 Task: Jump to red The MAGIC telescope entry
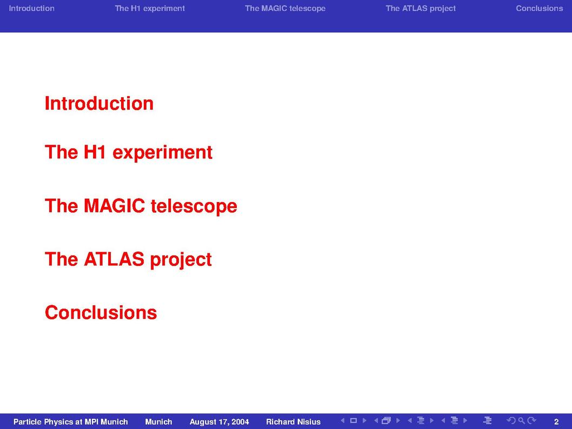pyautogui.click(x=141, y=206)
